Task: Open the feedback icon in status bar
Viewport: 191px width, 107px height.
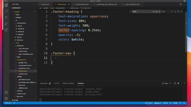Action: point(180,103)
